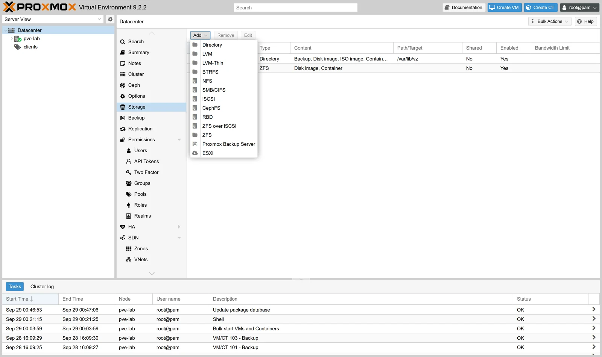Click the Proxmox Backup Server floppy icon
The image size is (602, 357).
195,144
